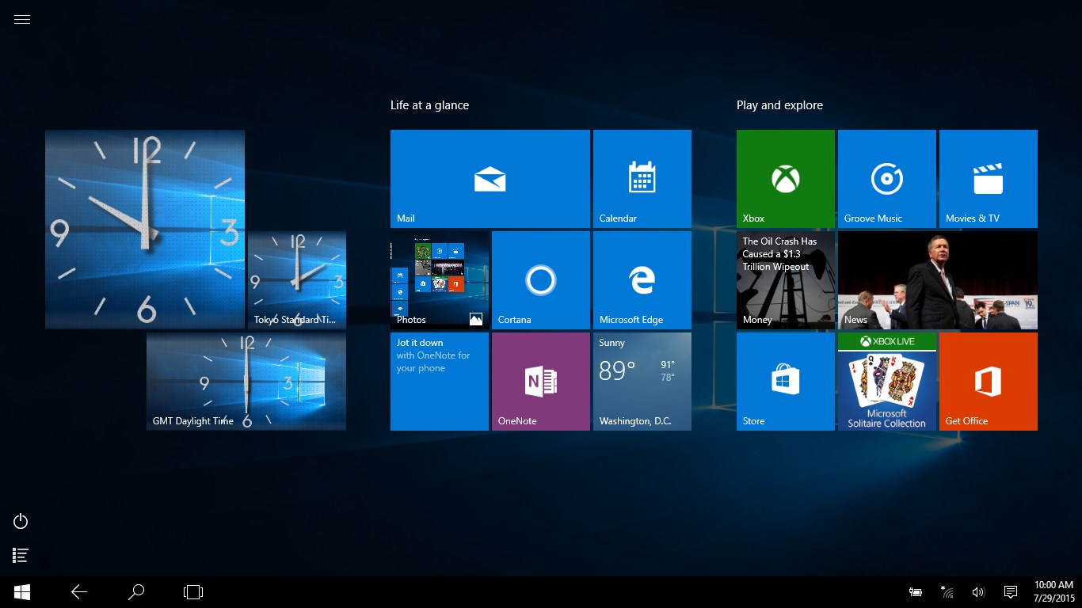1082x608 pixels.
Task: Launch the Xbox app tile
Action: pos(785,178)
